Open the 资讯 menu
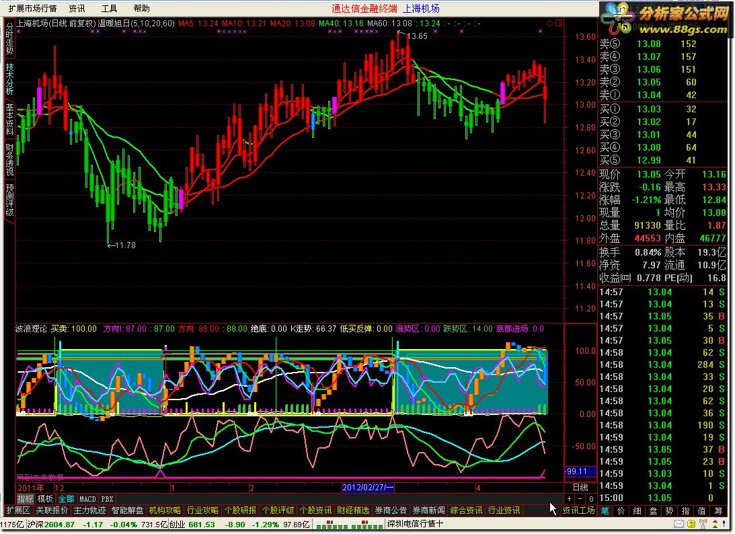This screenshot has width=735, height=534. point(77,9)
